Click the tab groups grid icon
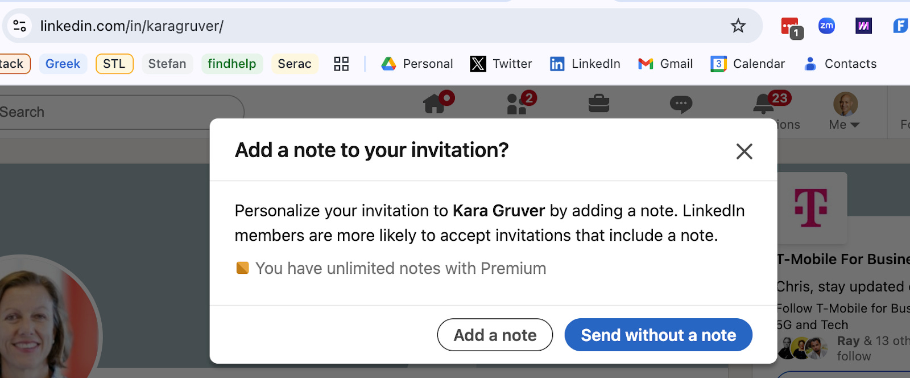The width and height of the screenshot is (910, 378). [341, 64]
